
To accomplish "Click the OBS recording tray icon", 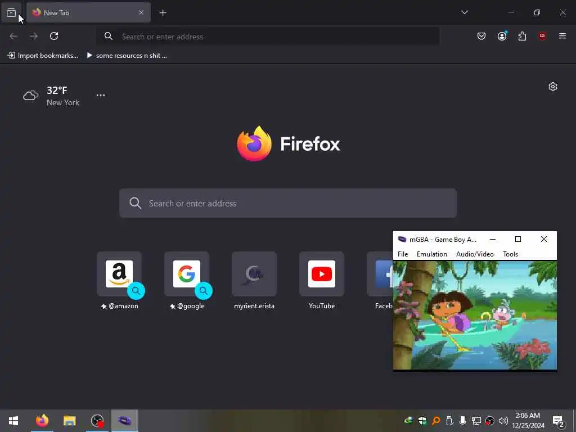I will pyautogui.click(x=490, y=421).
